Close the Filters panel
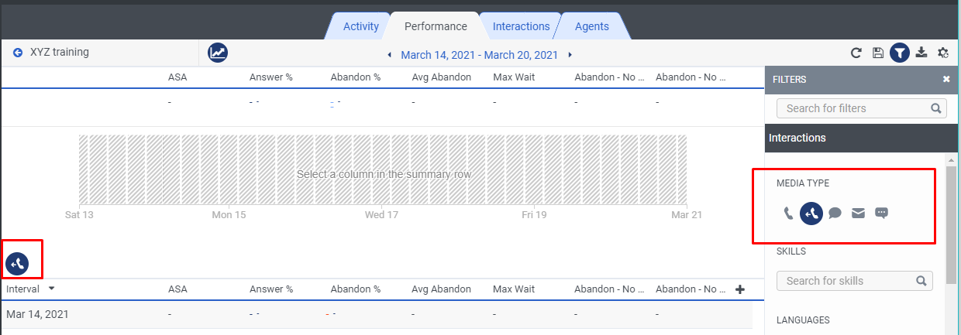The image size is (961, 335). coord(946,79)
